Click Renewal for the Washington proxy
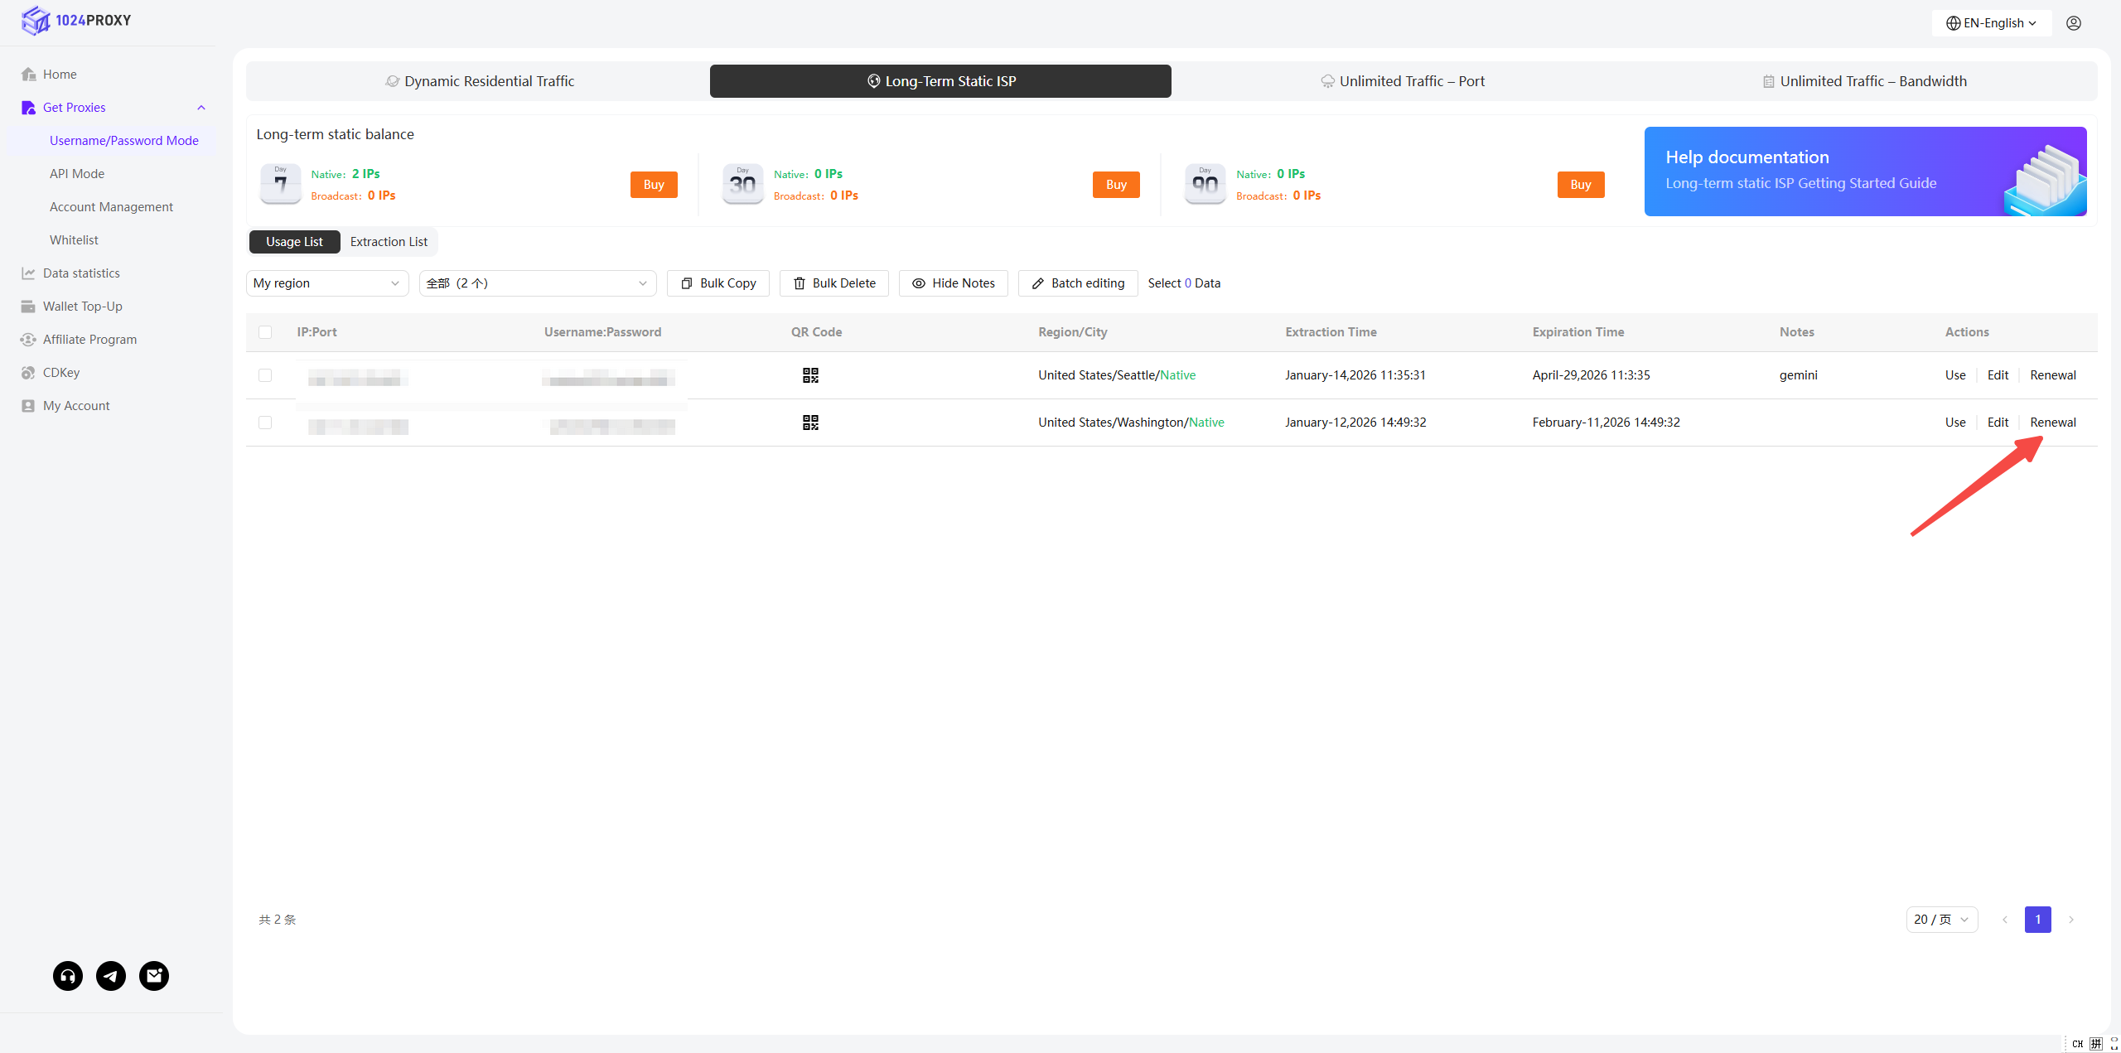2121x1053 pixels. (2052, 423)
